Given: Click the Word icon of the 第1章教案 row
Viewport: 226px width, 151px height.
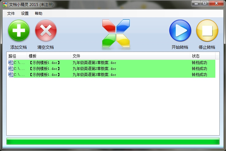Looking at the screenshot, I should click(11, 63).
